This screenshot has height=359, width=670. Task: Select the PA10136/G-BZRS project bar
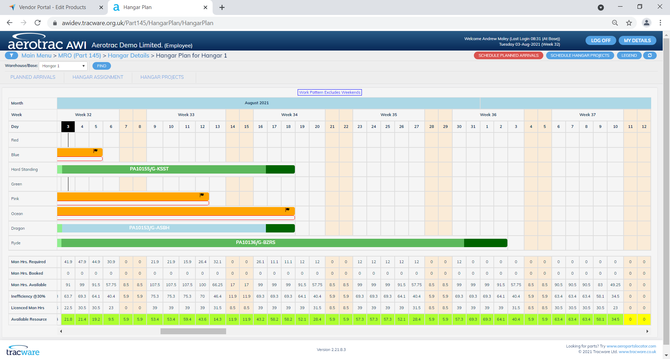click(x=282, y=243)
